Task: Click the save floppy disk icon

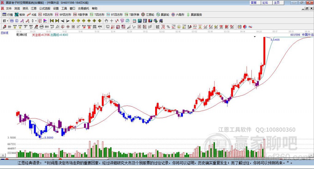Action: coord(150,21)
